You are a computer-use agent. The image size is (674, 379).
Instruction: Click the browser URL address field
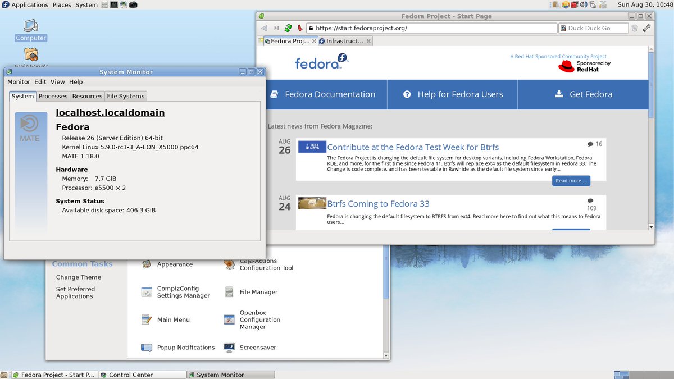(x=431, y=28)
